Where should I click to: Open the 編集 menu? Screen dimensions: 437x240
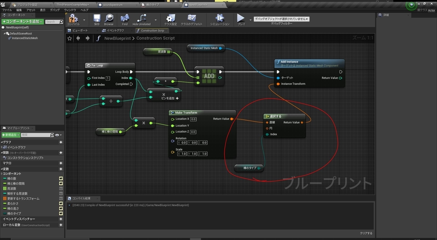pos(19,10)
